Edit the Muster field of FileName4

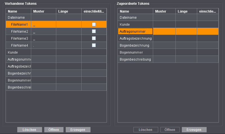tap(43, 45)
